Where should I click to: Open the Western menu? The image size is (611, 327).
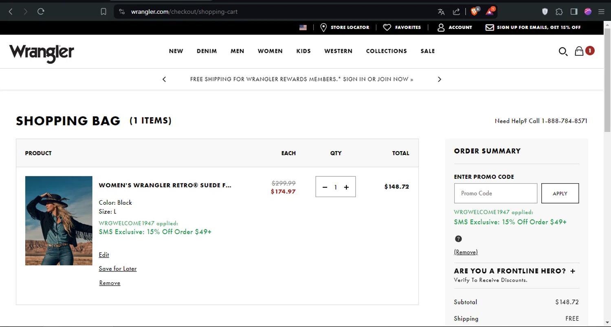(x=338, y=51)
